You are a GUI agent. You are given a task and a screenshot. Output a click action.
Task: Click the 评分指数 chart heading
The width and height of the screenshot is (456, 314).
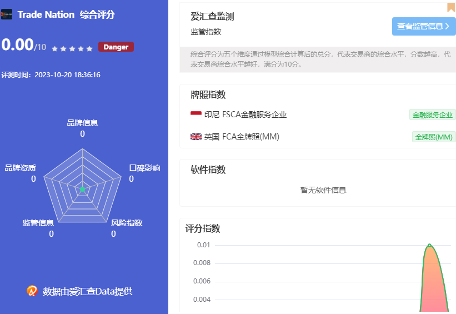pos(203,228)
